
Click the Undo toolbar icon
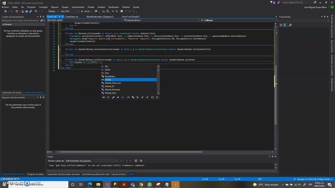(x=36, y=11)
